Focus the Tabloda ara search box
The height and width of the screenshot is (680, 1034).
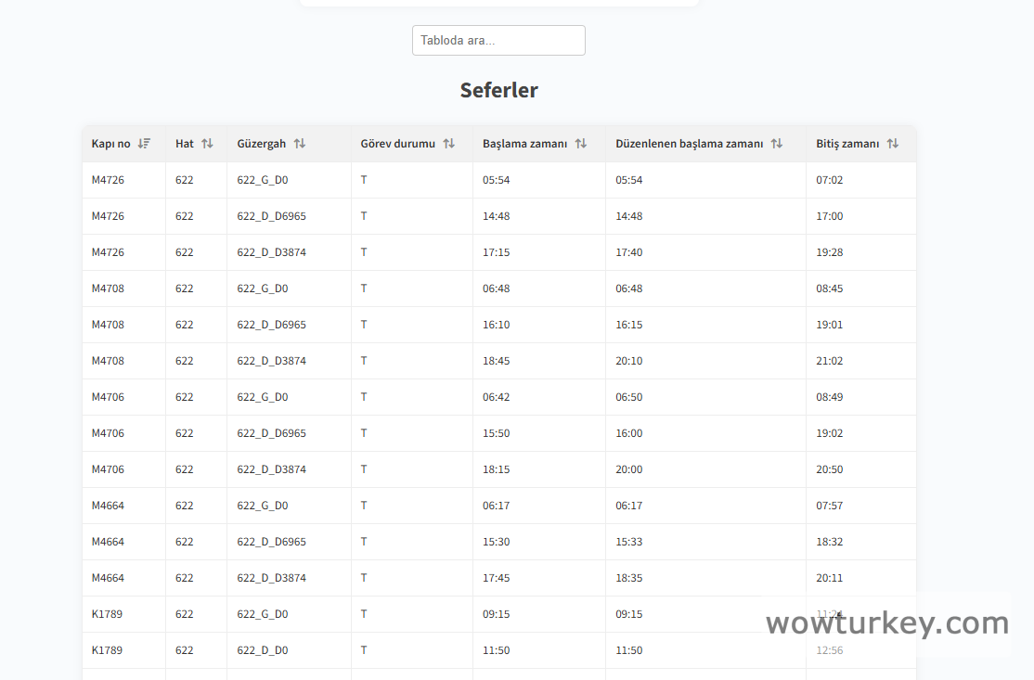[x=498, y=41]
